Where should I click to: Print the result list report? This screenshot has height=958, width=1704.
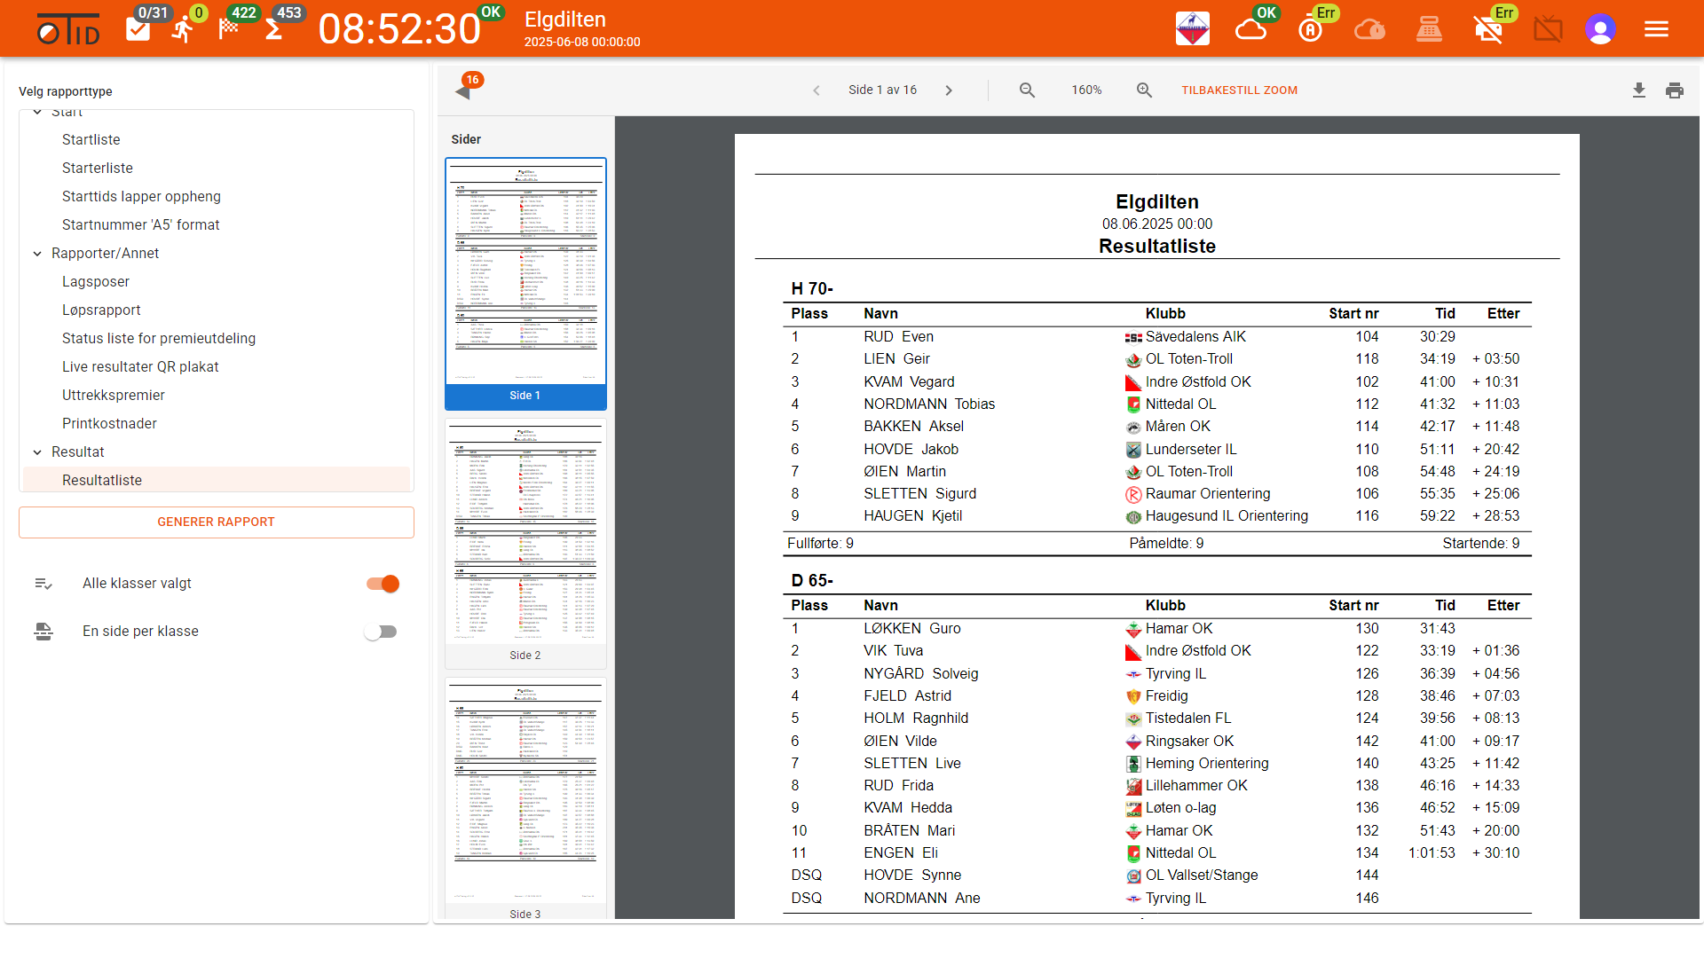click(x=1675, y=90)
